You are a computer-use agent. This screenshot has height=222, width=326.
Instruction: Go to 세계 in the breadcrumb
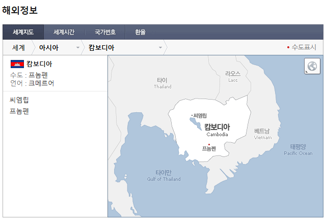point(18,48)
